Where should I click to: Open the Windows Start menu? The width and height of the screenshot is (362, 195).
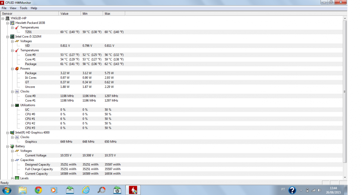tap(7, 190)
